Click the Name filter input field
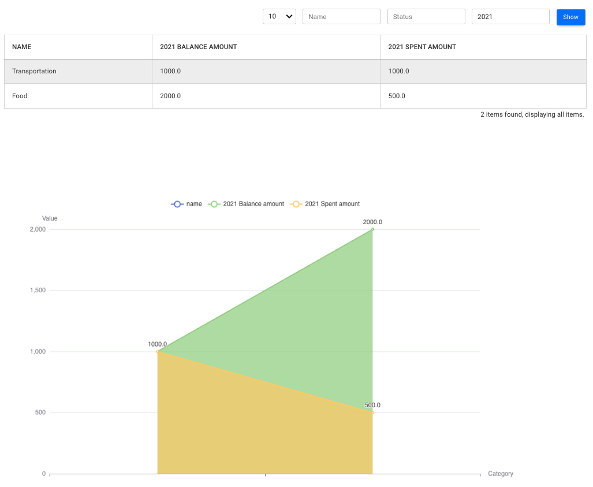The width and height of the screenshot is (593, 487). tap(341, 17)
